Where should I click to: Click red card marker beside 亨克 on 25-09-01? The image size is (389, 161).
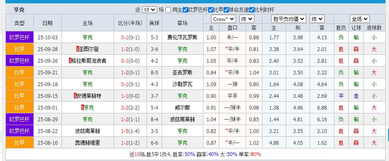pyautogui.click(x=83, y=107)
